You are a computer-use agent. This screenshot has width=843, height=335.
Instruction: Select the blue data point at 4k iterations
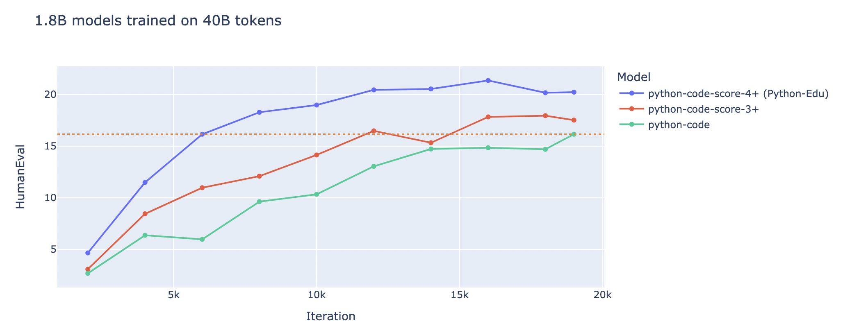click(145, 182)
